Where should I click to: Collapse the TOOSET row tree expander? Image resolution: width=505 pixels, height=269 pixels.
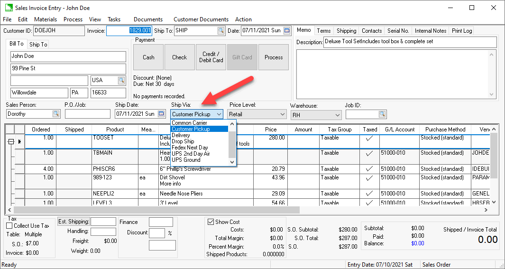(x=11, y=141)
